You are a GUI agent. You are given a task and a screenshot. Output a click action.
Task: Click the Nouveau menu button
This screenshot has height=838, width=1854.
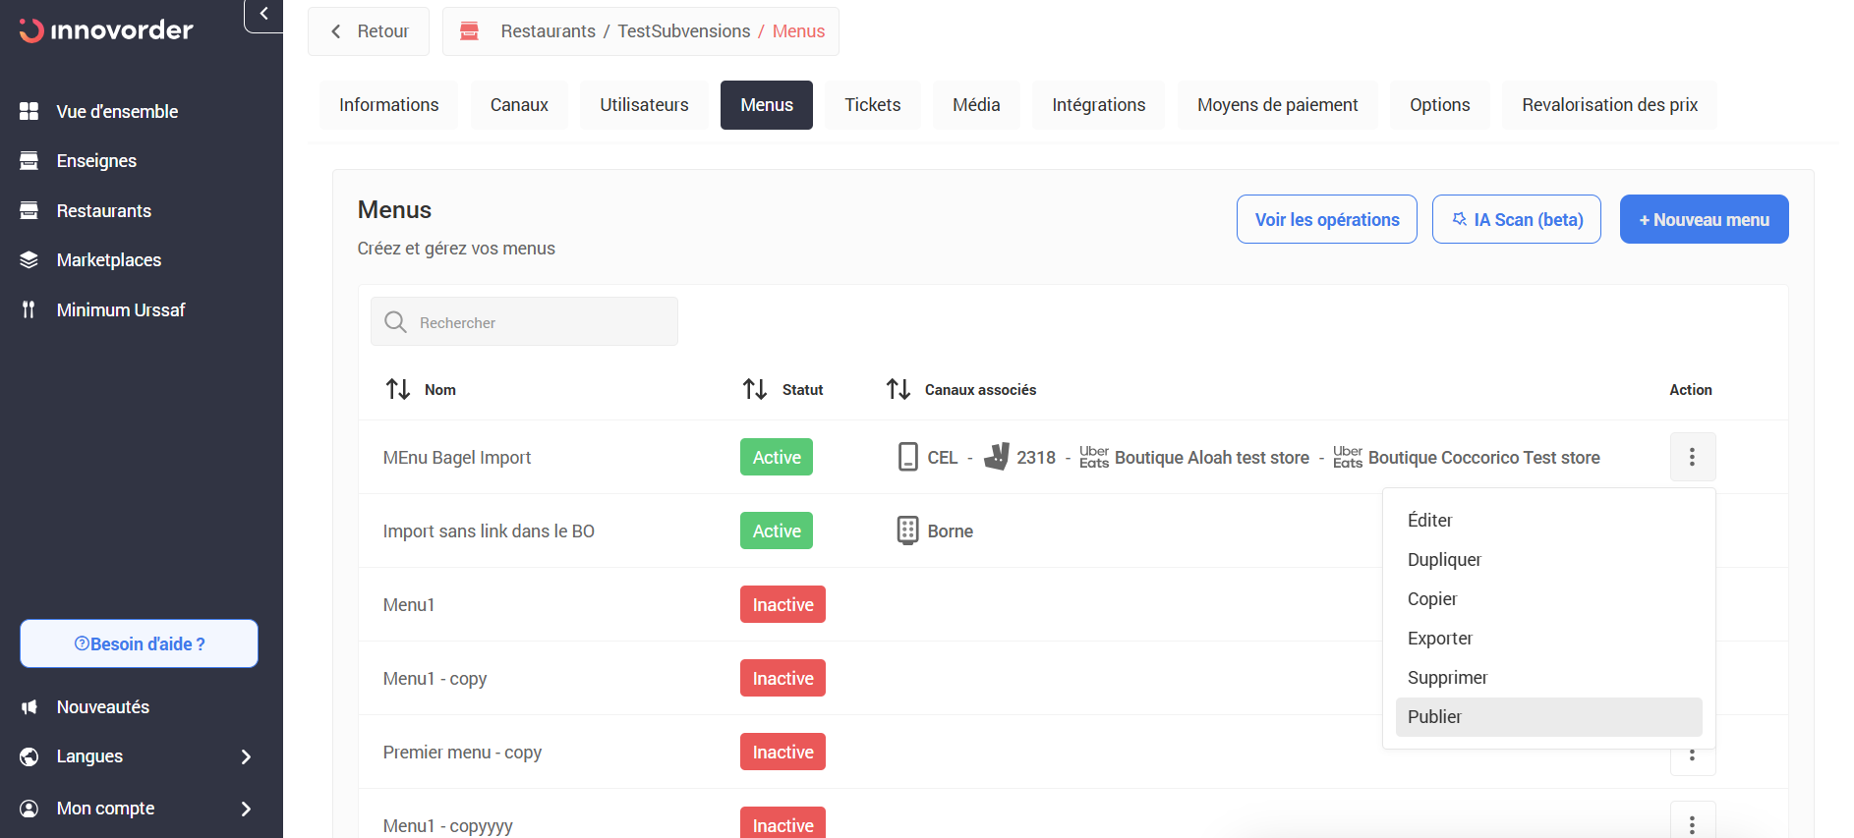tap(1704, 220)
